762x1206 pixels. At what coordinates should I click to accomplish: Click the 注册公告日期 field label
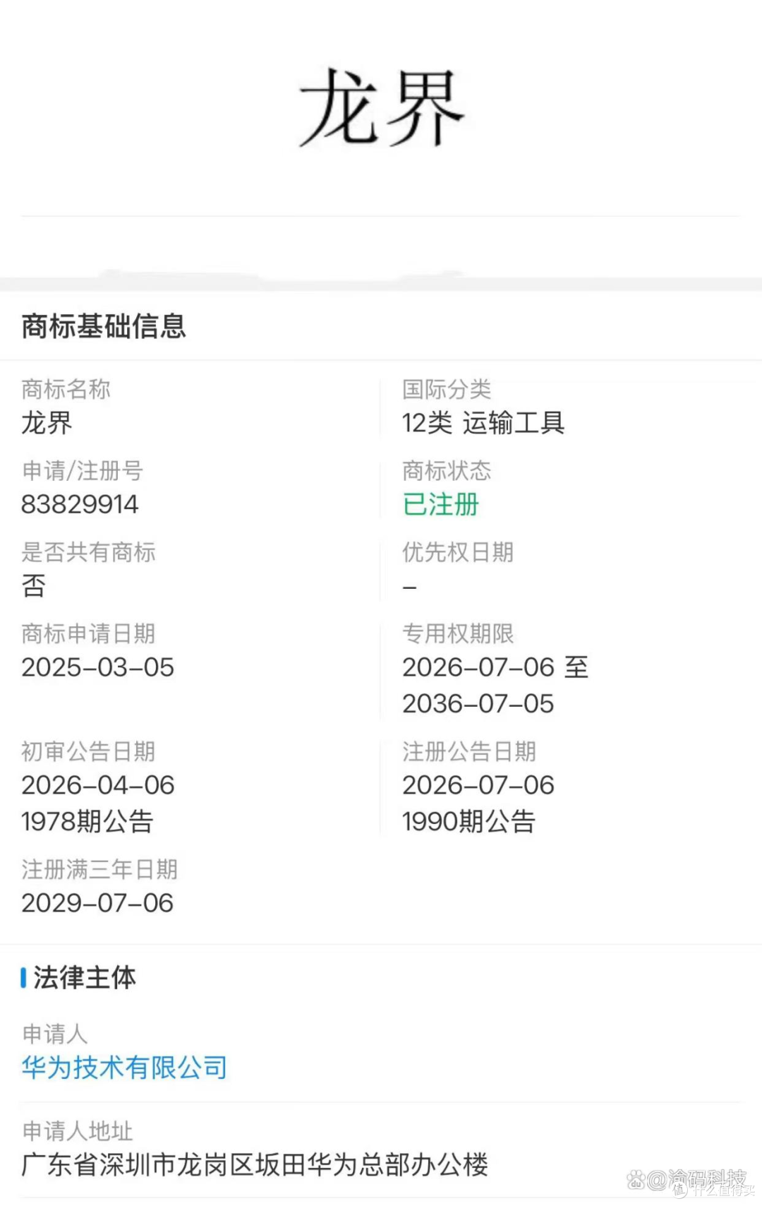pyautogui.click(x=469, y=751)
